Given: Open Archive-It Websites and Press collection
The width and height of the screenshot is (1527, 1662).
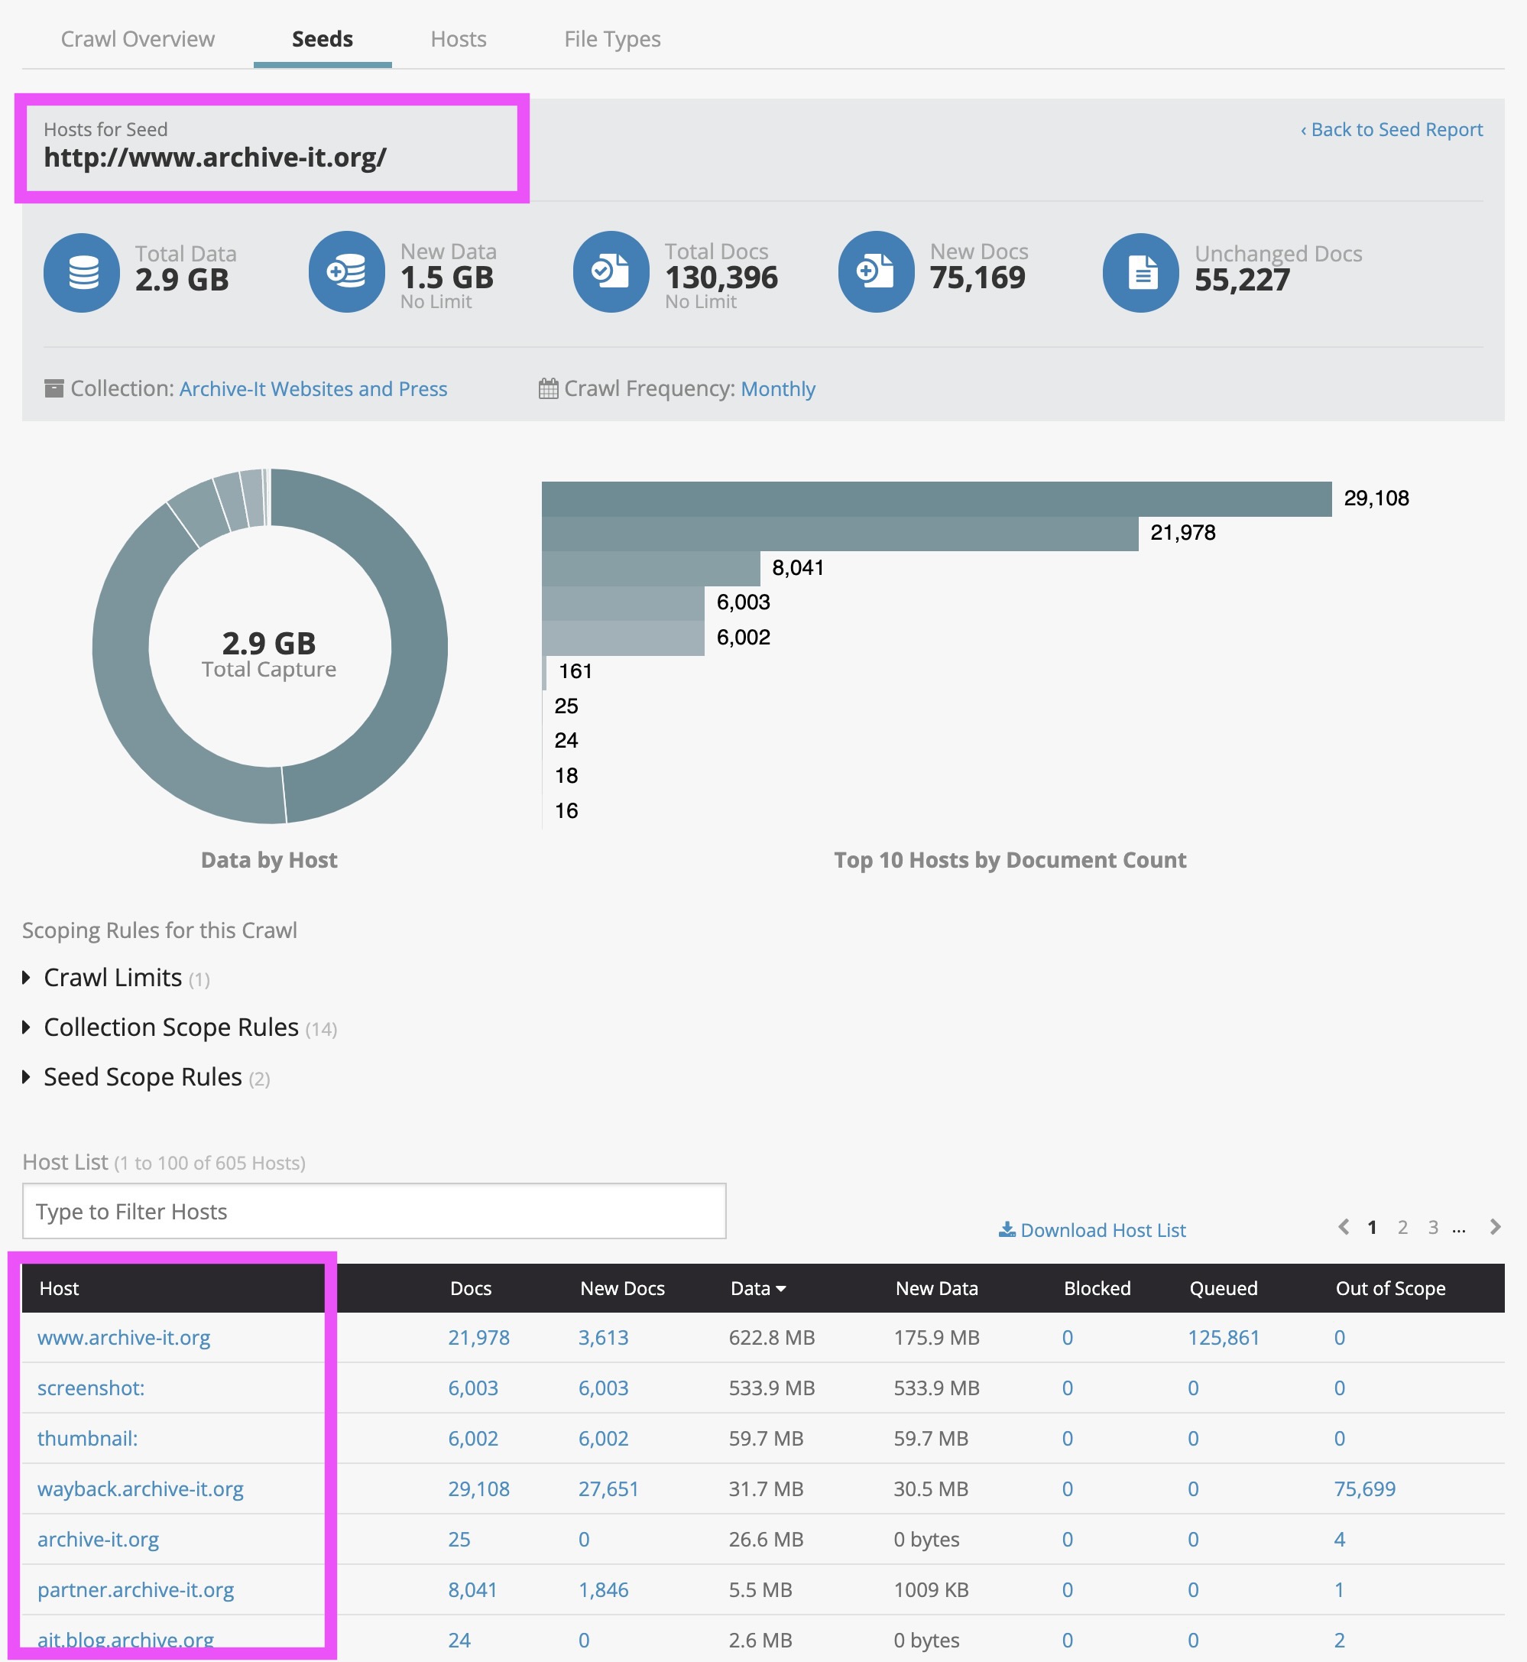Looking at the screenshot, I should click(313, 388).
